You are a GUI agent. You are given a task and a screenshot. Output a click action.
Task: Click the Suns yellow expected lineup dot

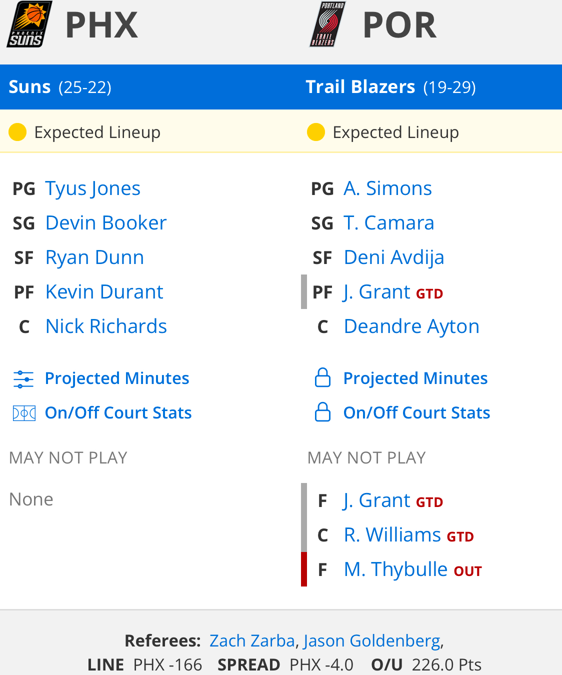[17, 132]
